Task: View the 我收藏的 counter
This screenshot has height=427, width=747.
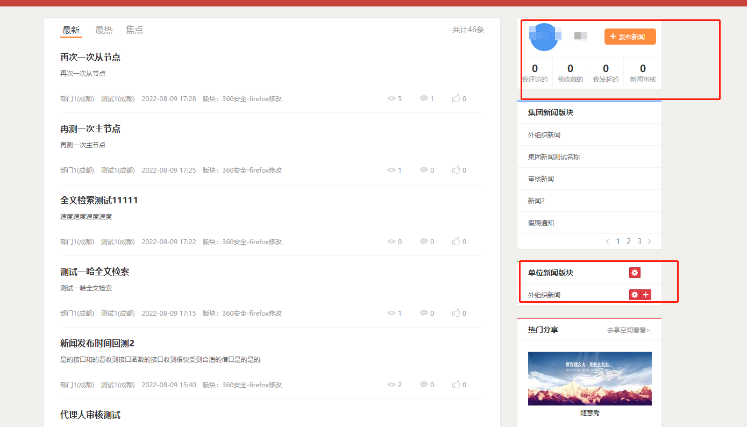Action: (570, 74)
